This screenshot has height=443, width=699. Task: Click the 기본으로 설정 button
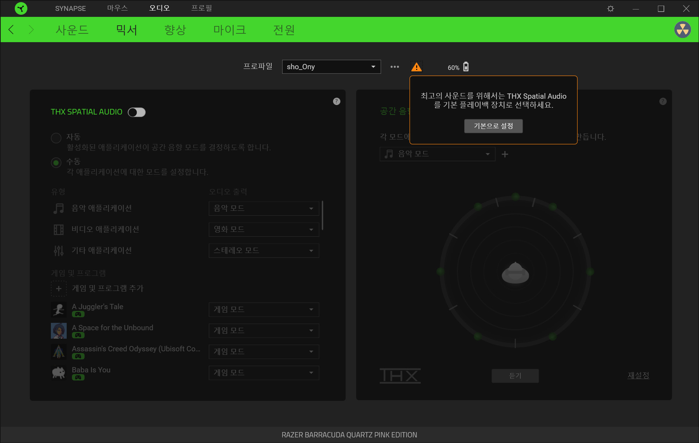coord(493,126)
